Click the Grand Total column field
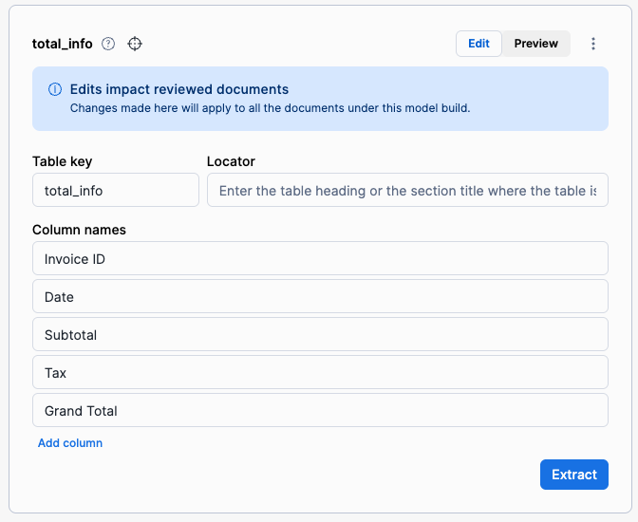 [x=320, y=410]
